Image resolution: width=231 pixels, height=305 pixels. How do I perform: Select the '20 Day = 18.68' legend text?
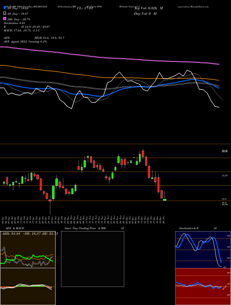click(x=18, y=8)
